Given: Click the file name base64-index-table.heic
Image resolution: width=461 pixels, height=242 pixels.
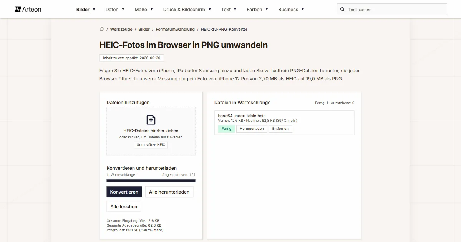Looking at the screenshot, I should tap(242, 116).
